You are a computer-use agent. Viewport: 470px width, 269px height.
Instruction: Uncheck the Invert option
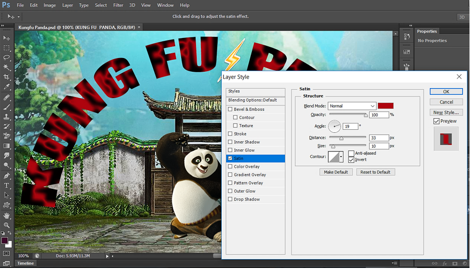351,160
